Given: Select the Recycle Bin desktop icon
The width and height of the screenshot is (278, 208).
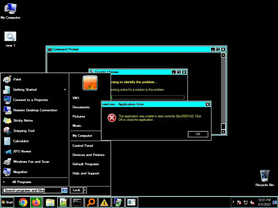Looking at the screenshot, I should [264, 178].
